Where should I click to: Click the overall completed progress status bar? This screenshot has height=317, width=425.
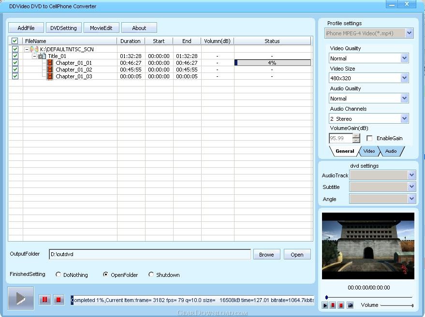192,300
